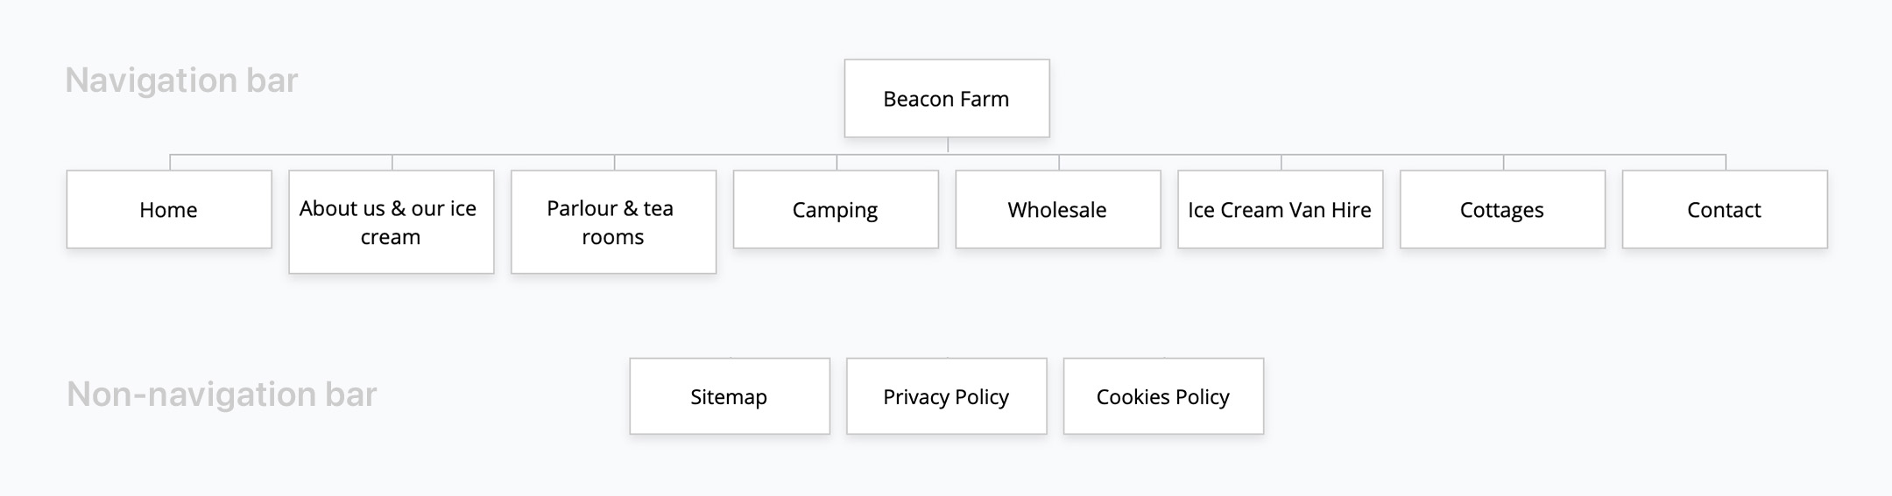Select About us & our ice cream node

(x=391, y=222)
